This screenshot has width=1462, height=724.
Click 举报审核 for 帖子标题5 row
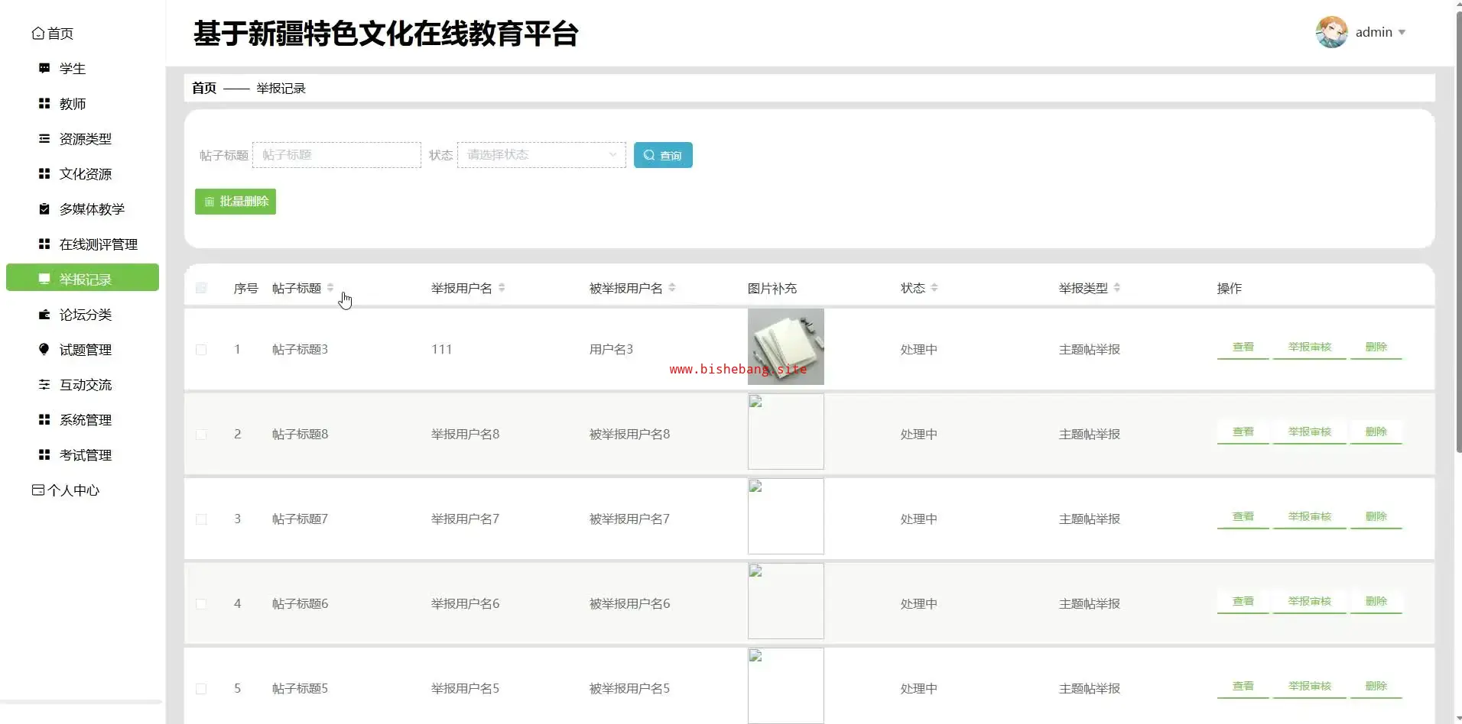pyautogui.click(x=1310, y=687)
